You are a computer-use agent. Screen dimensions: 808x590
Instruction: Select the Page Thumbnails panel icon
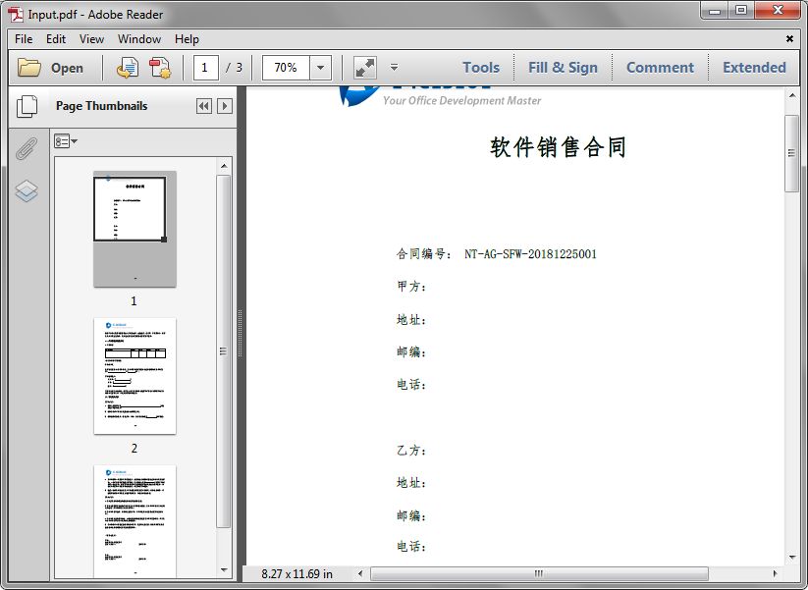coord(27,108)
